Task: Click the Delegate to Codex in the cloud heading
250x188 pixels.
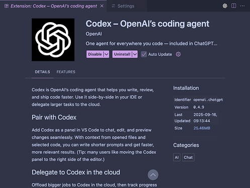Action: [76, 172]
